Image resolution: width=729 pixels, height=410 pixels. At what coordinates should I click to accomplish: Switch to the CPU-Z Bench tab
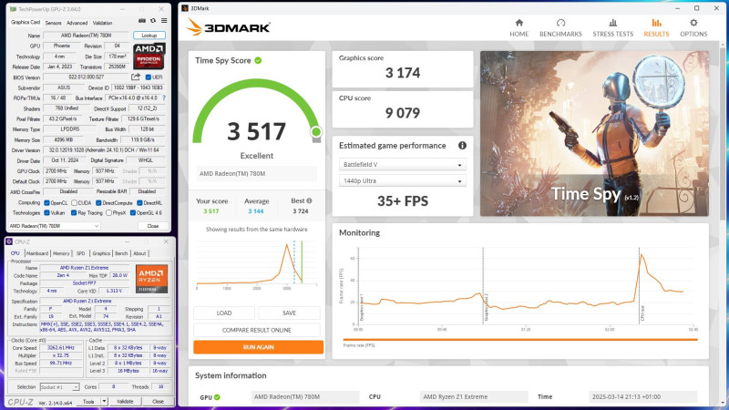[x=121, y=253]
